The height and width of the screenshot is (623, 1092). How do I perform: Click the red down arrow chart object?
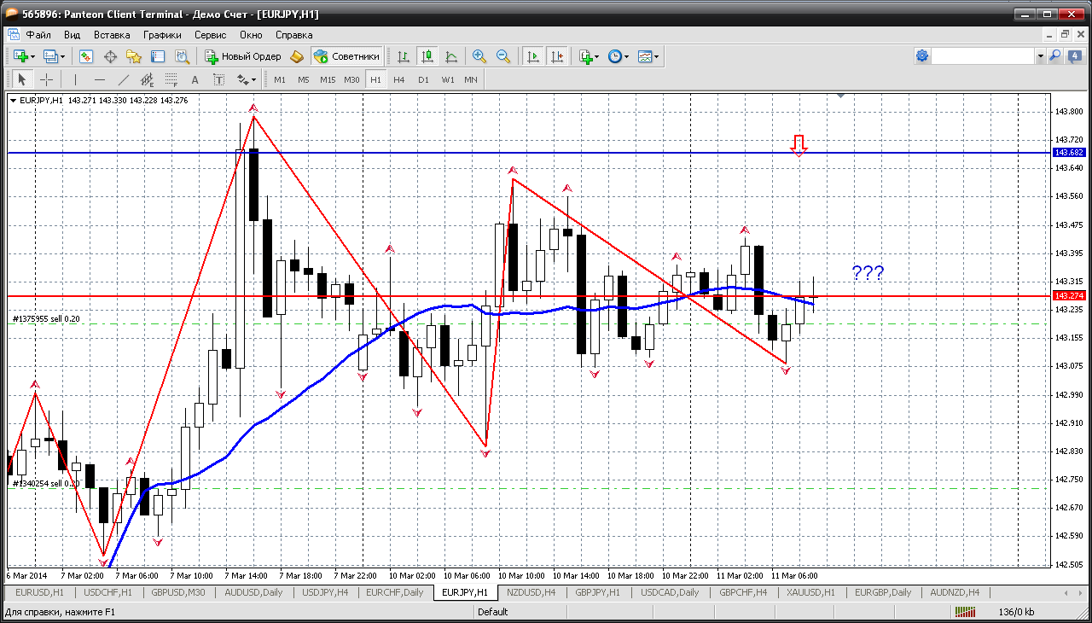799,145
